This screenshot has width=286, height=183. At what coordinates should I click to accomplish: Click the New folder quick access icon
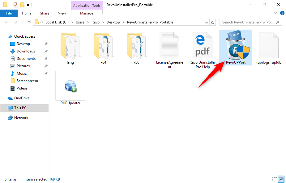point(23,5)
